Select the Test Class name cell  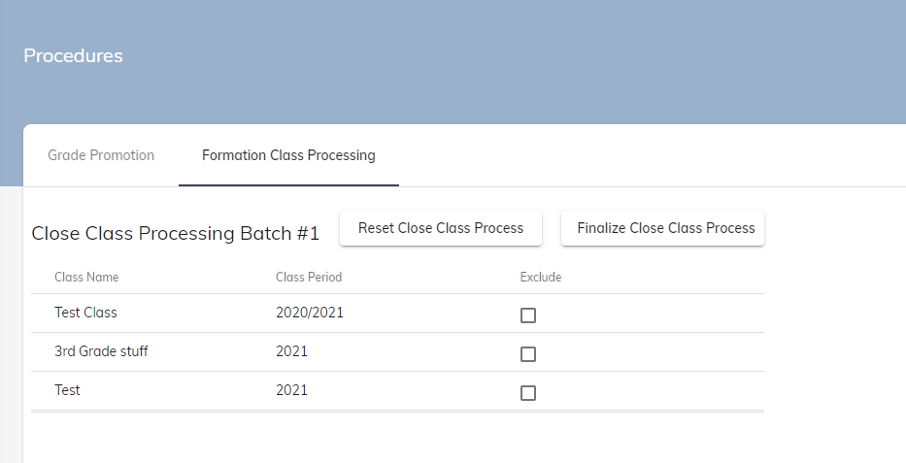click(85, 313)
